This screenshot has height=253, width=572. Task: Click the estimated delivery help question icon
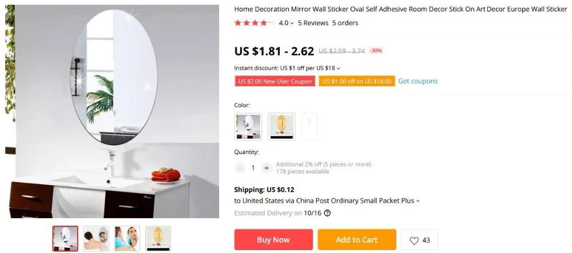(327, 213)
